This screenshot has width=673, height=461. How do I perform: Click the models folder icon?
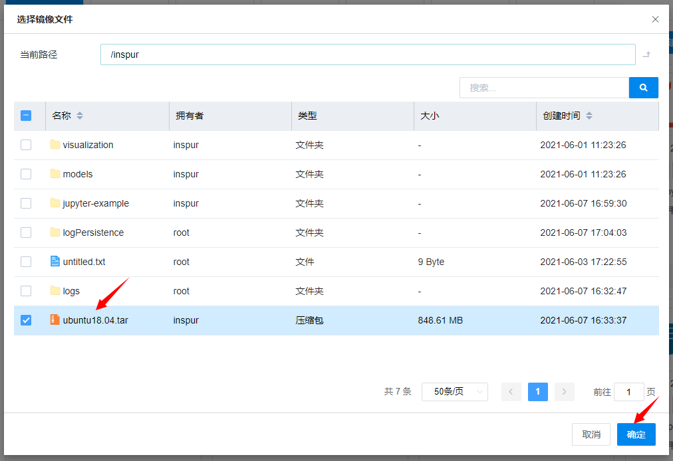pyautogui.click(x=55, y=174)
